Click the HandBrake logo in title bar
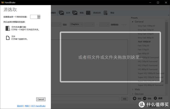Image resolution: width=170 pixels, height=109 pixels. tap(2, 3)
